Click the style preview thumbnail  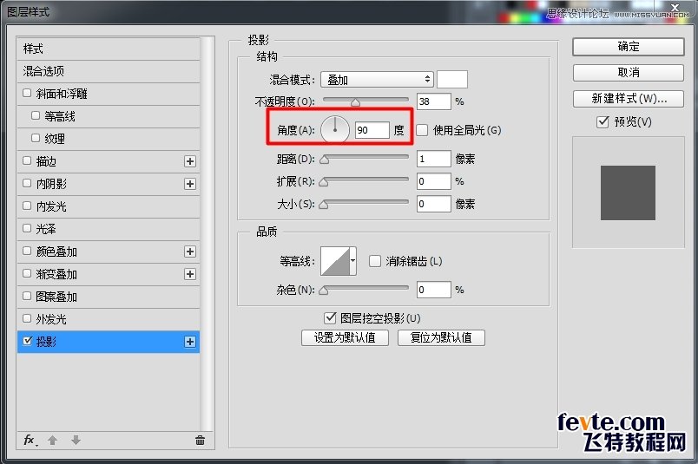pos(628,193)
